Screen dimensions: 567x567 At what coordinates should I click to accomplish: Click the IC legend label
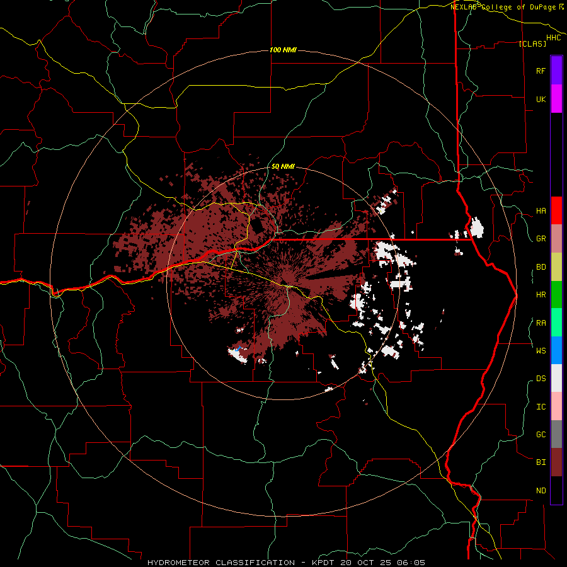click(541, 407)
